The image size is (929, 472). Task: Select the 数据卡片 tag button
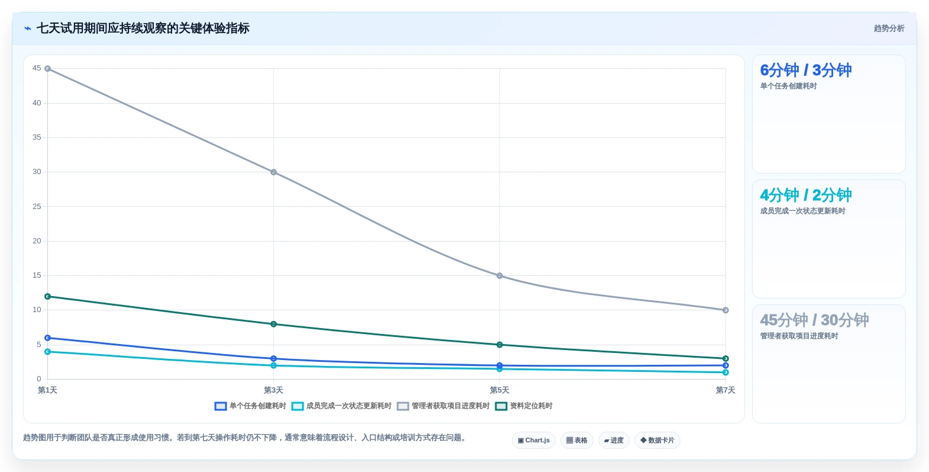[x=657, y=440]
